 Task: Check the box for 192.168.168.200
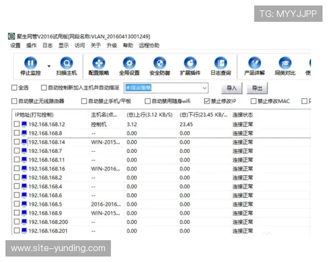pos(17,222)
